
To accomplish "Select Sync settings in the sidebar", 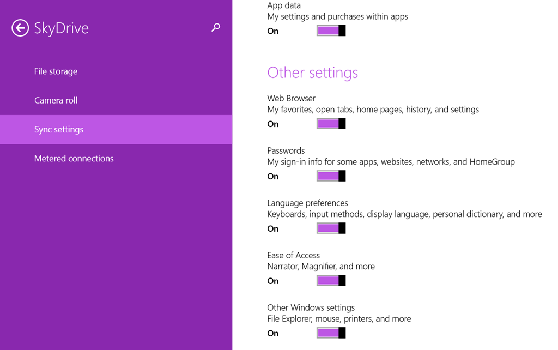I will tap(59, 130).
